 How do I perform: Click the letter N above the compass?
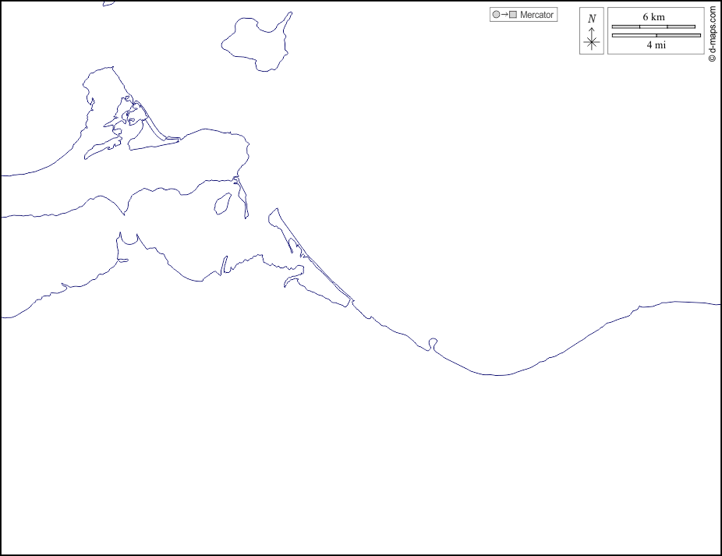pyautogui.click(x=592, y=19)
